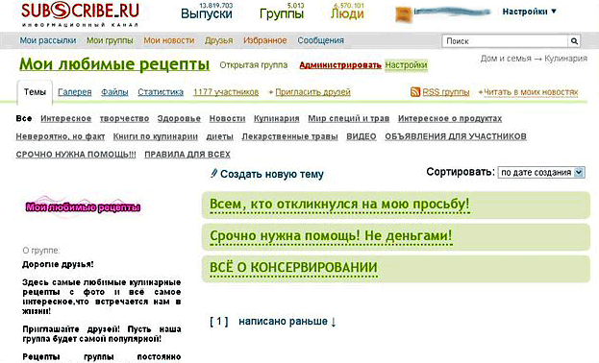Viewport: 599px width, 363px height.
Task: Click the user avatar picture
Action: pos(404,14)
